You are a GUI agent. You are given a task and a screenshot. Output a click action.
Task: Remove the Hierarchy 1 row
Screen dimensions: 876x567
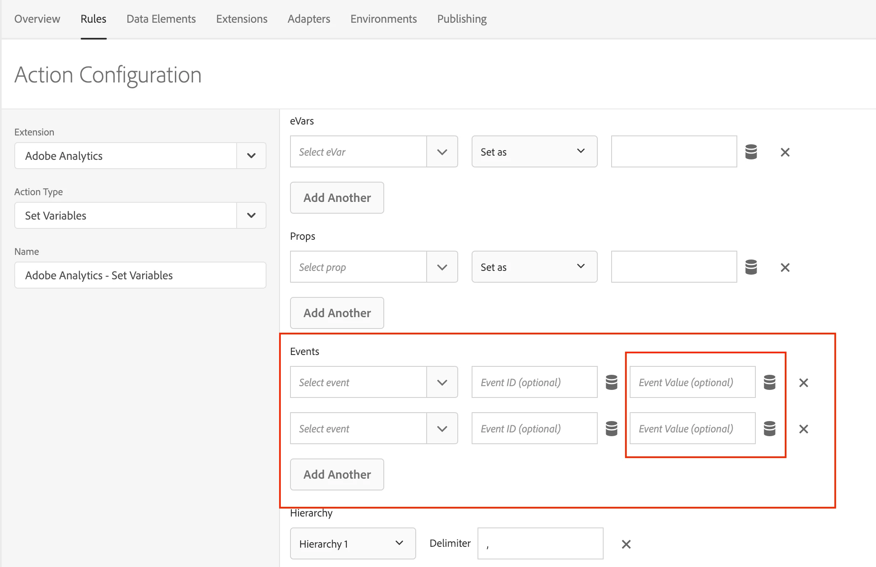click(626, 544)
